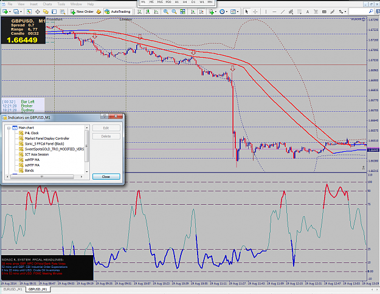Collapse the Main chart tree node
The width and height of the screenshot is (380, 294).
[9, 128]
